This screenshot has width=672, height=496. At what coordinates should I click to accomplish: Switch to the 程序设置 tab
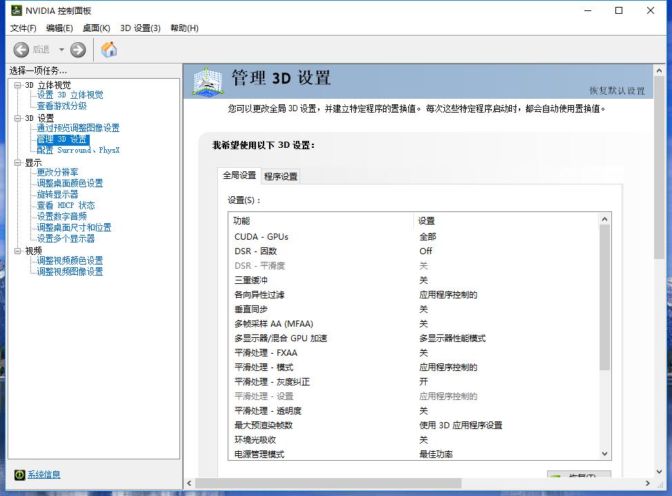click(280, 176)
